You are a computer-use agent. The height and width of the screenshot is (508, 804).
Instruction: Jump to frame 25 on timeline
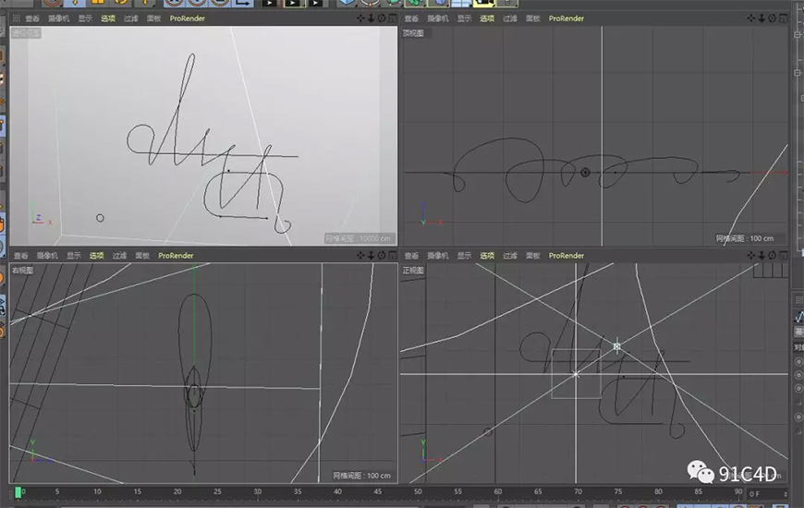217,491
